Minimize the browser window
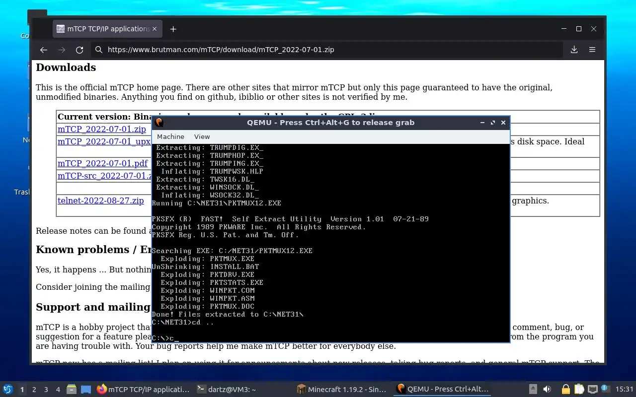 [563, 29]
